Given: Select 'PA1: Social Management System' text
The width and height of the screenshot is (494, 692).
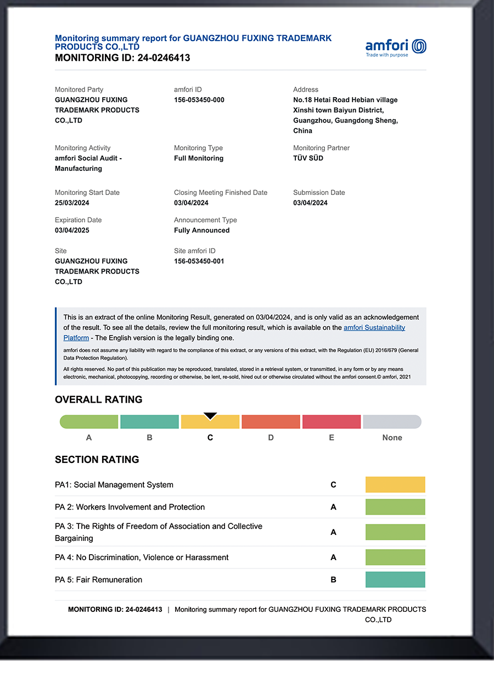Looking at the screenshot, I should (x=114, y=485).
